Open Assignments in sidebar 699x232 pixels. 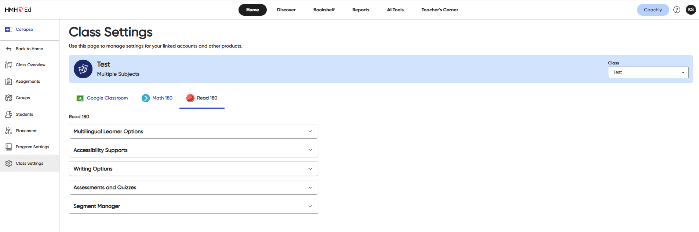(x=28, y=81)
